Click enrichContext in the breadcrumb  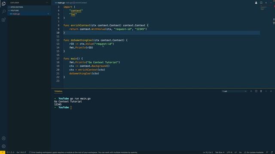tap(81, 3)
